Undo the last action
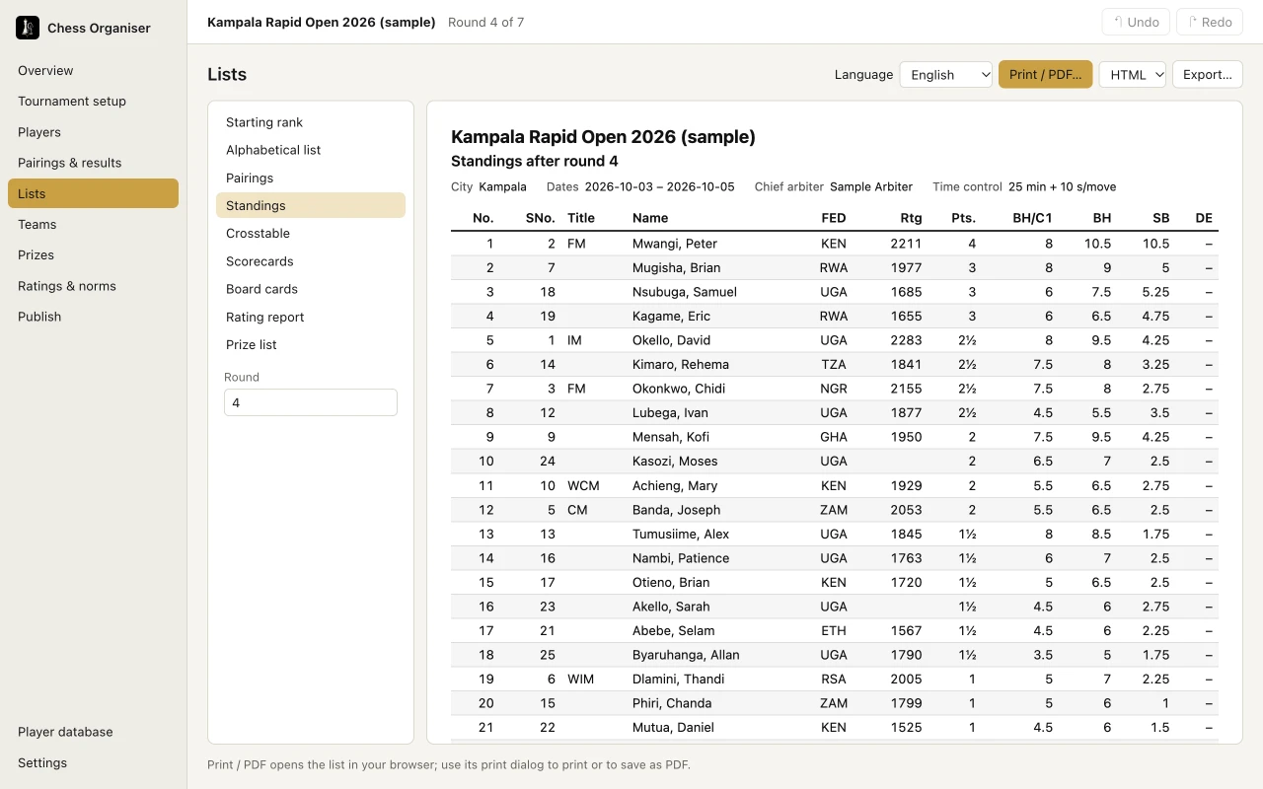 1136,22
